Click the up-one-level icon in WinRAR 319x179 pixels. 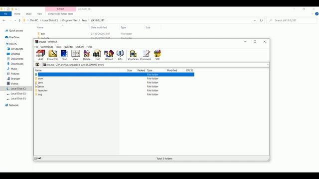point(37,65)
